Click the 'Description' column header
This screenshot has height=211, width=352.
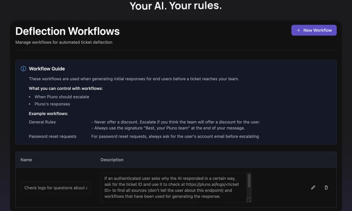tap(112, 160)
